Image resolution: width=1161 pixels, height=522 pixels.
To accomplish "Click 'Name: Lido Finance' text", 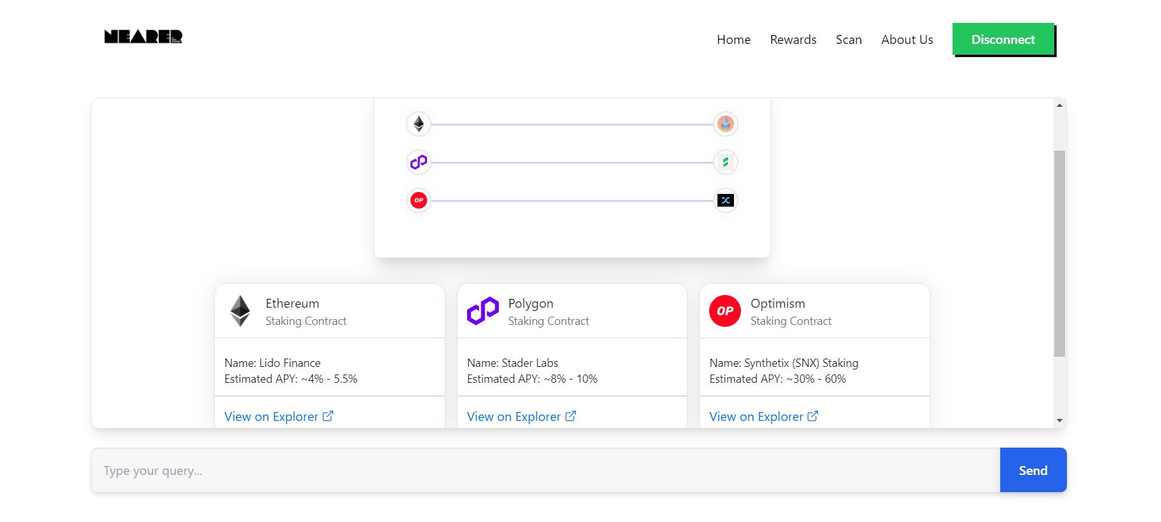I will click(273, 363).
